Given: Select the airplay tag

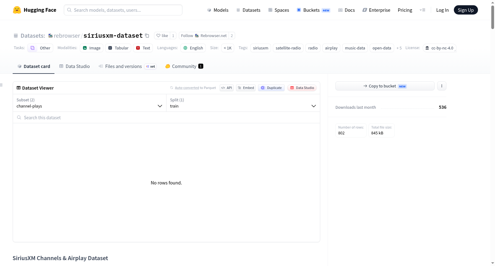Looking at the screenshot, I should pyautogui.click(x=331, y=48).
